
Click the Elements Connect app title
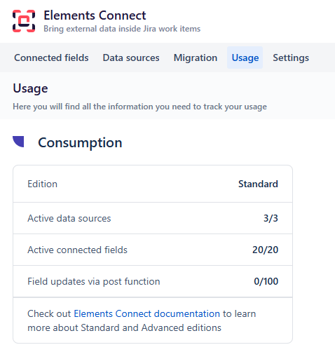coord(95,15)
